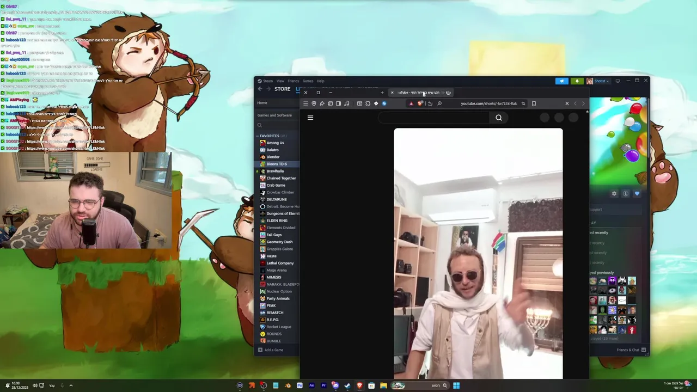This screenshot has width=697, height=392.
Task: Open Discord from the taskbar
Action: coord(335,385)
